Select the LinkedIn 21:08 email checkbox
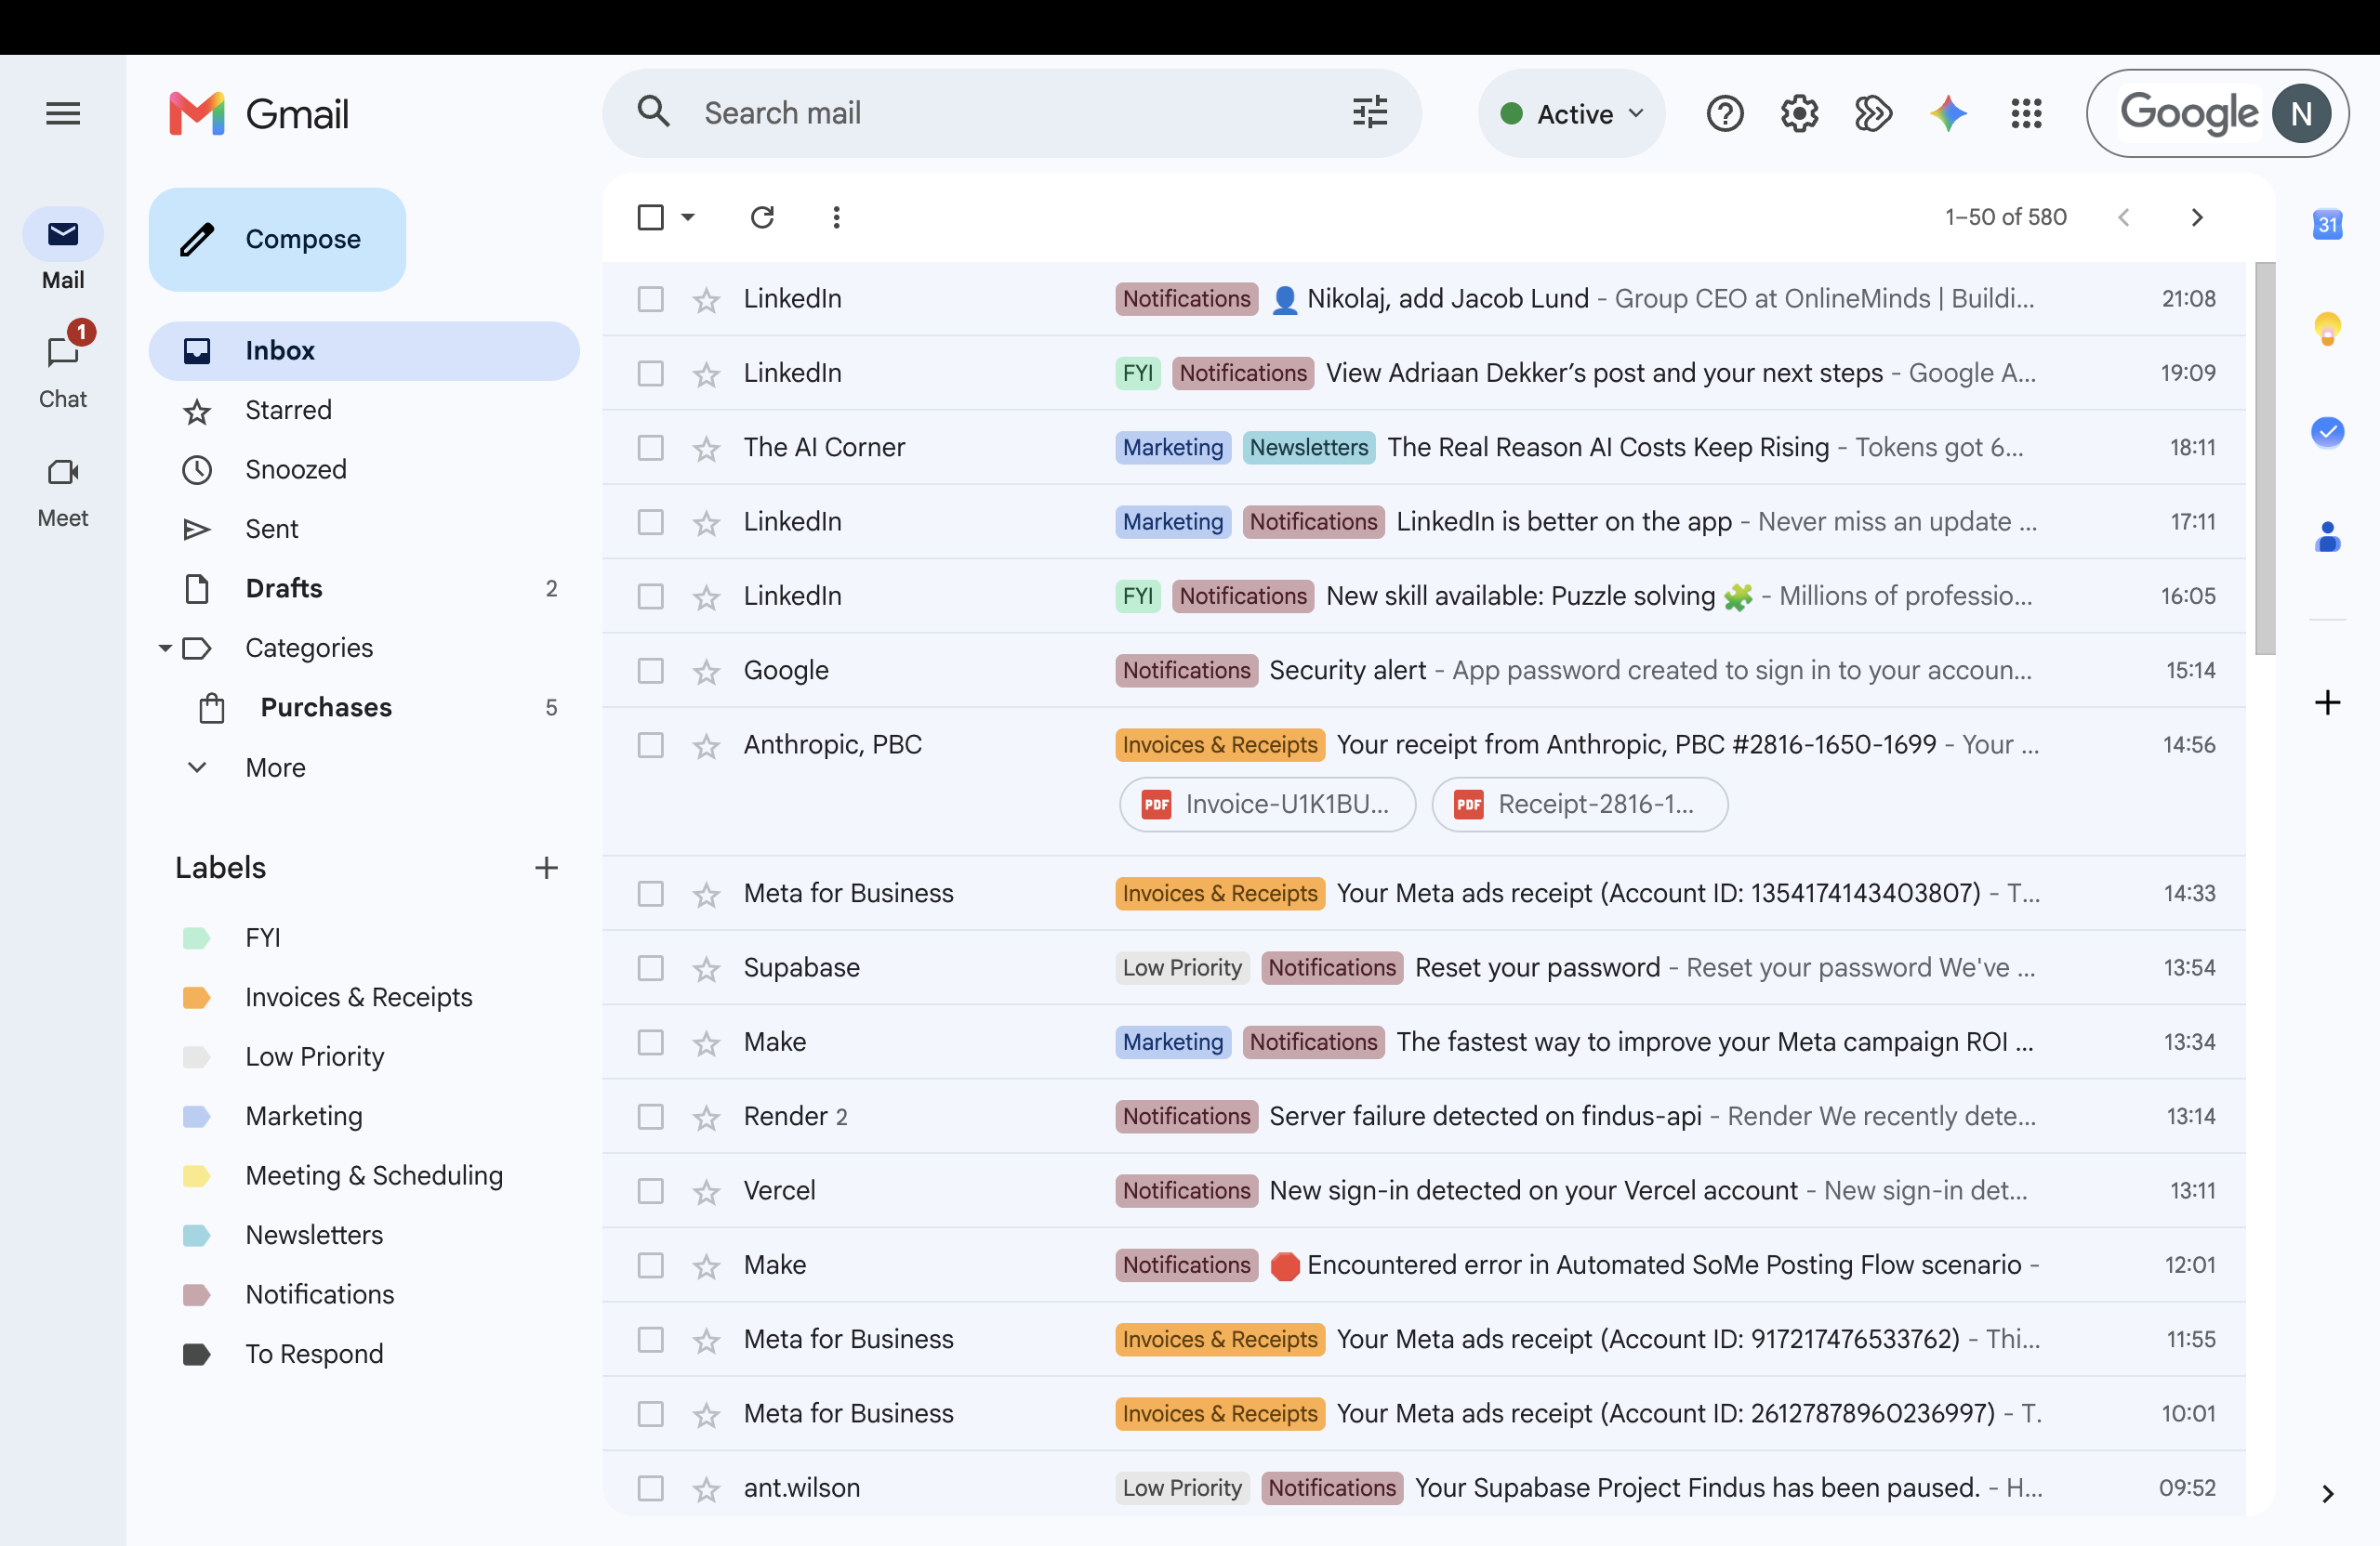2380x1546 pixels. click(650, 299)
